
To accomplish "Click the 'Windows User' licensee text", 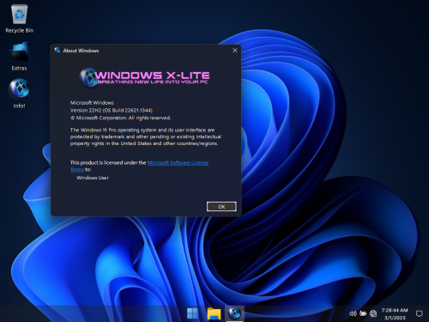I will (x=93, y=178).
